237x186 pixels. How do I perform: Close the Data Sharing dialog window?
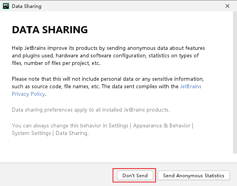(227, 6)
